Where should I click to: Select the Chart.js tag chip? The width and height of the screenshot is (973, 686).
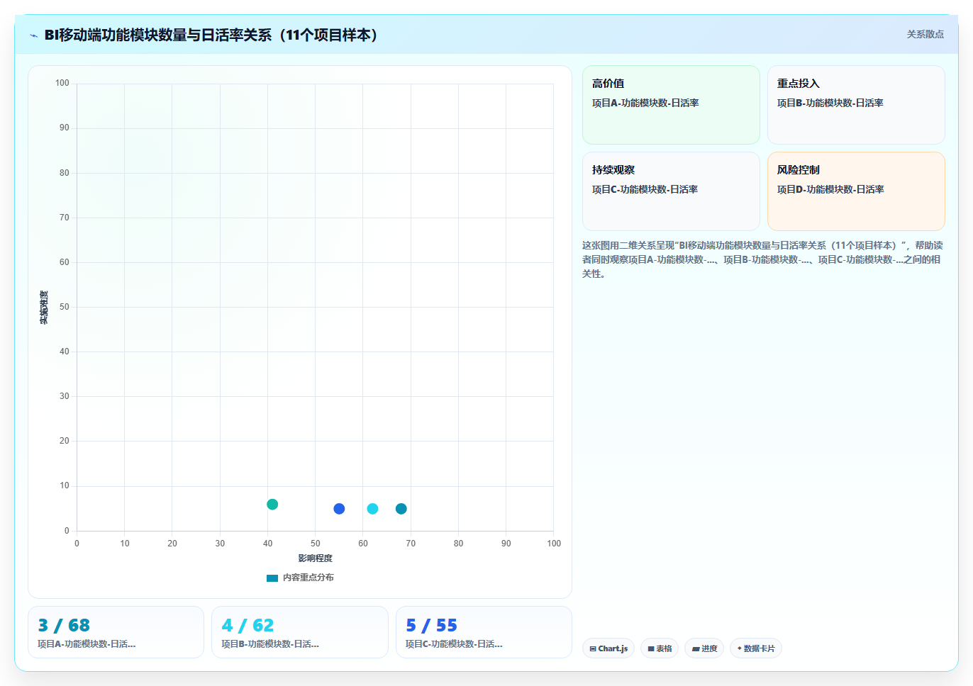608,648
